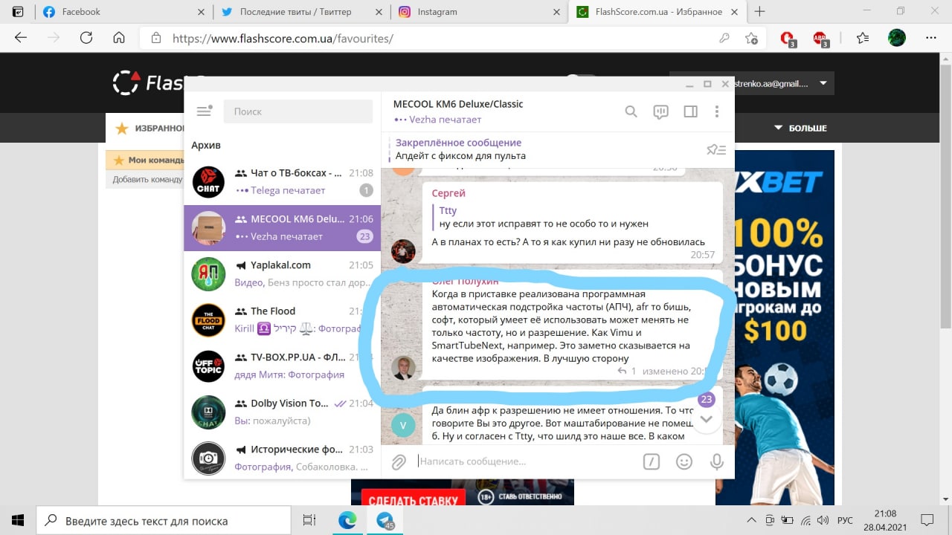
Task: Open The Flood chat
Action: coord(283,320)
